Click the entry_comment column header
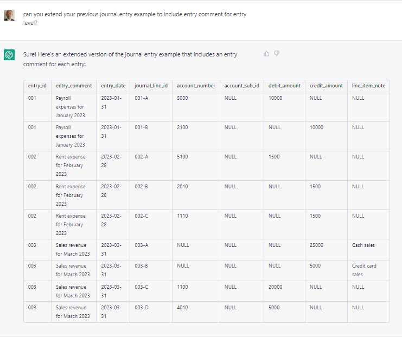 point(74,86)
